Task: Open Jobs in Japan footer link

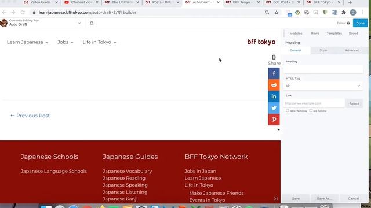Action: coord(200,171)
